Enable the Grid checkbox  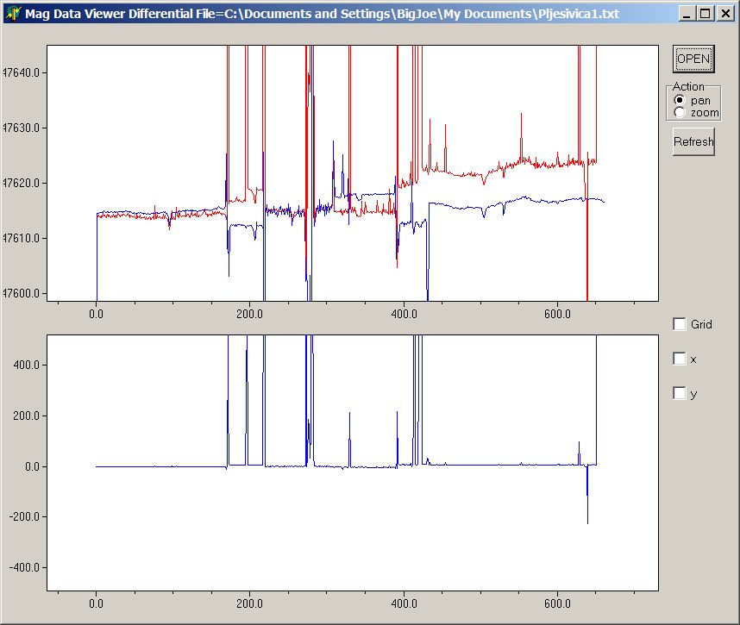click(x=680, y=324)
